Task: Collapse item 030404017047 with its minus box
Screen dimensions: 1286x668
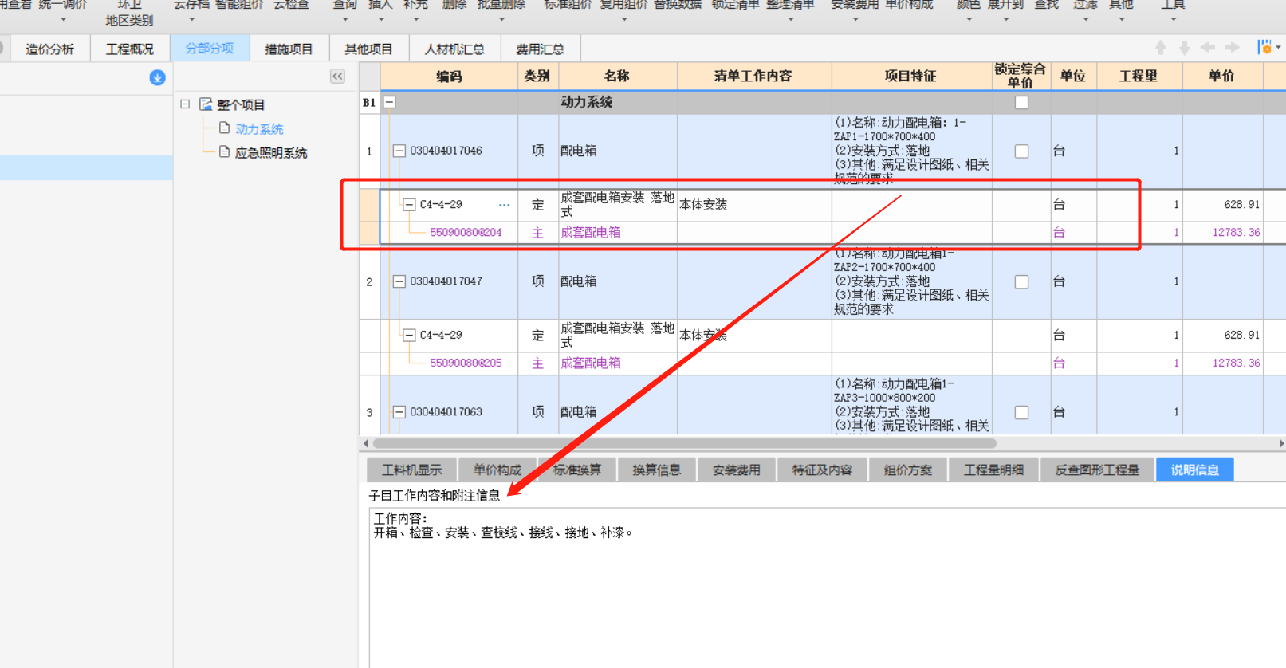Action: click(399, 281)
